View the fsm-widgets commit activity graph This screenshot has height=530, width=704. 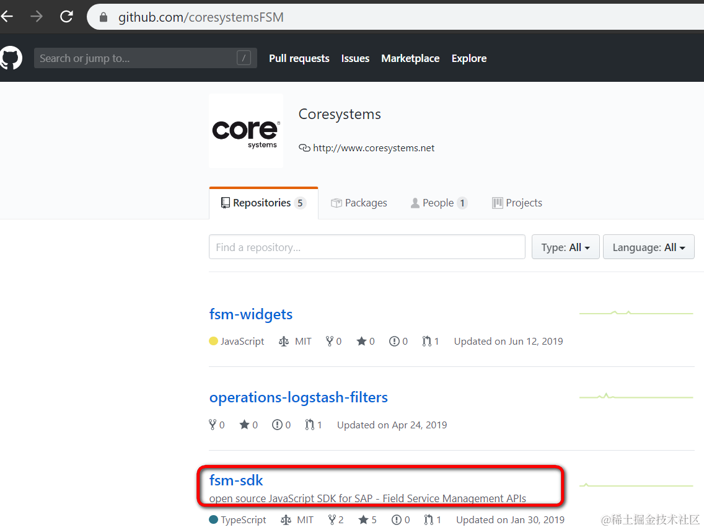tap(636, 312)
